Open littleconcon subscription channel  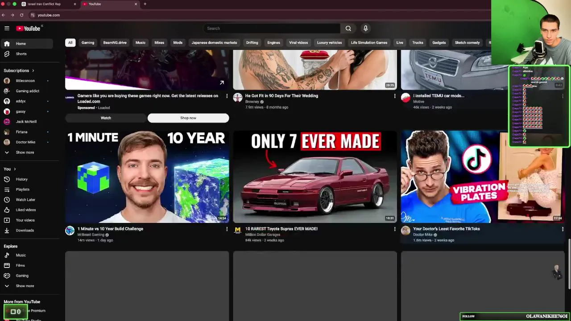[27, 81]
